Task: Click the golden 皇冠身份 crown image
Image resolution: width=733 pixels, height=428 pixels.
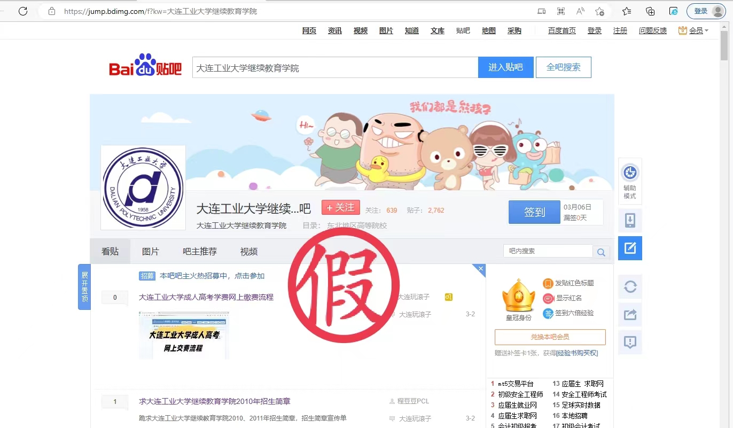Action: point(518,295)
